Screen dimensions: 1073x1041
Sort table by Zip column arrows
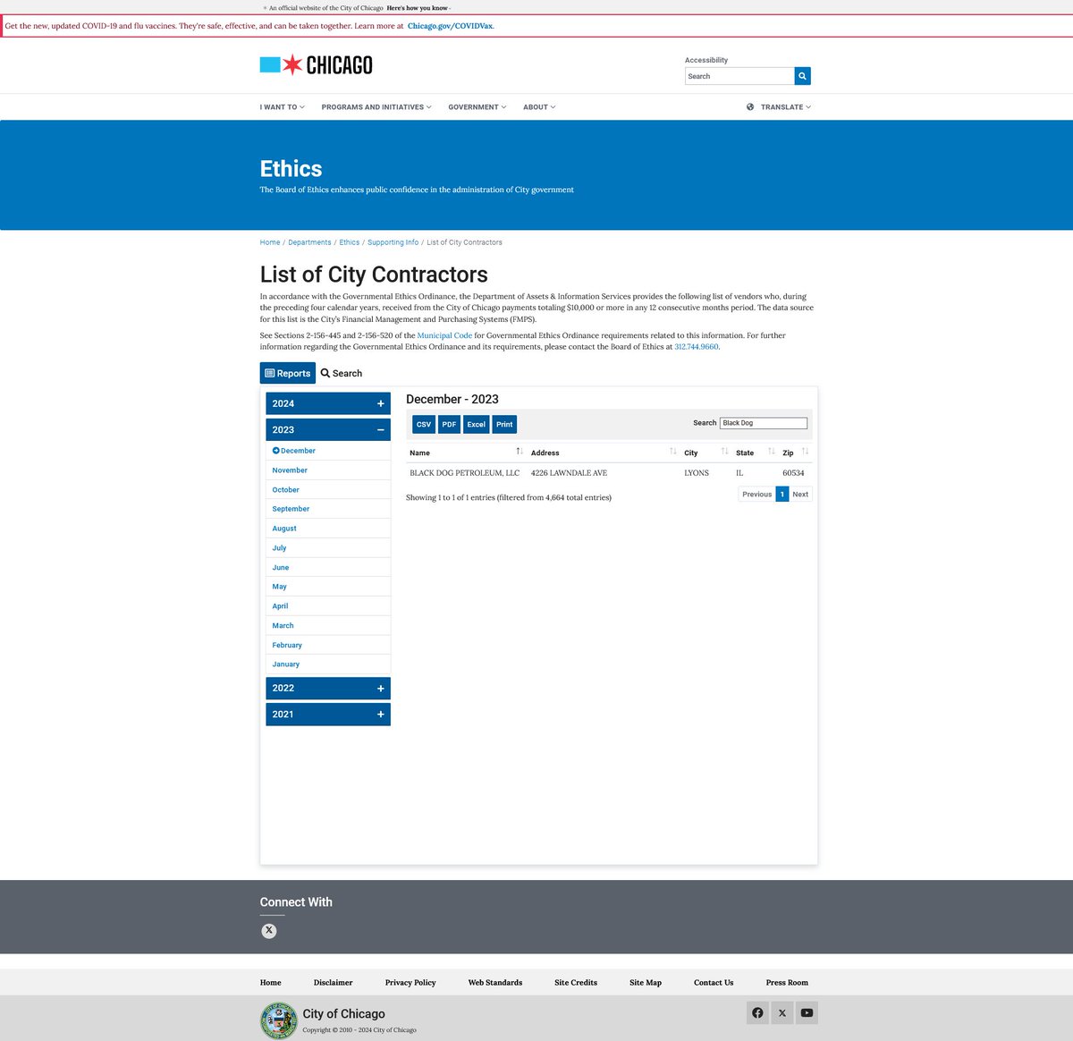[805, 451]
